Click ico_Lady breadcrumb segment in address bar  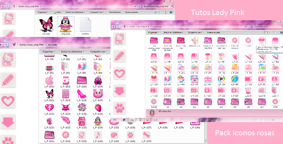(x=52, y=45)
